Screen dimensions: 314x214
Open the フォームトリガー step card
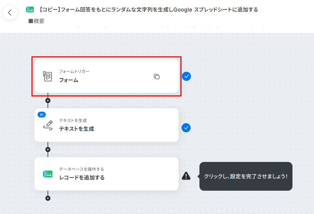click(x=107, y=76)
